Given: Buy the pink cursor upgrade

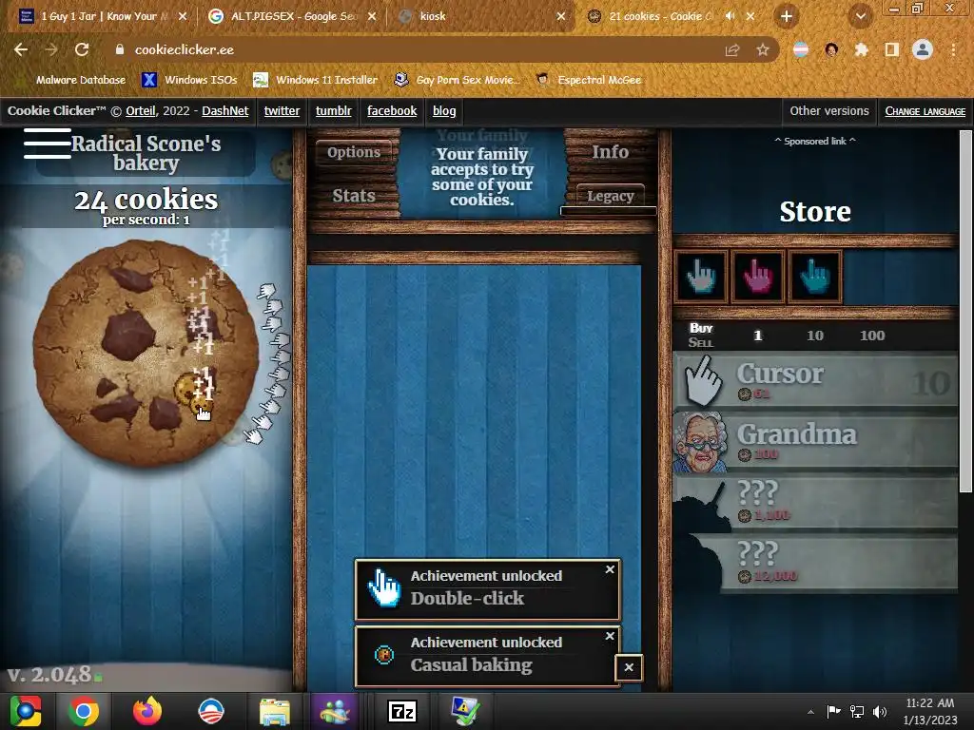Looking at the screenshot, I should point(758,277).
